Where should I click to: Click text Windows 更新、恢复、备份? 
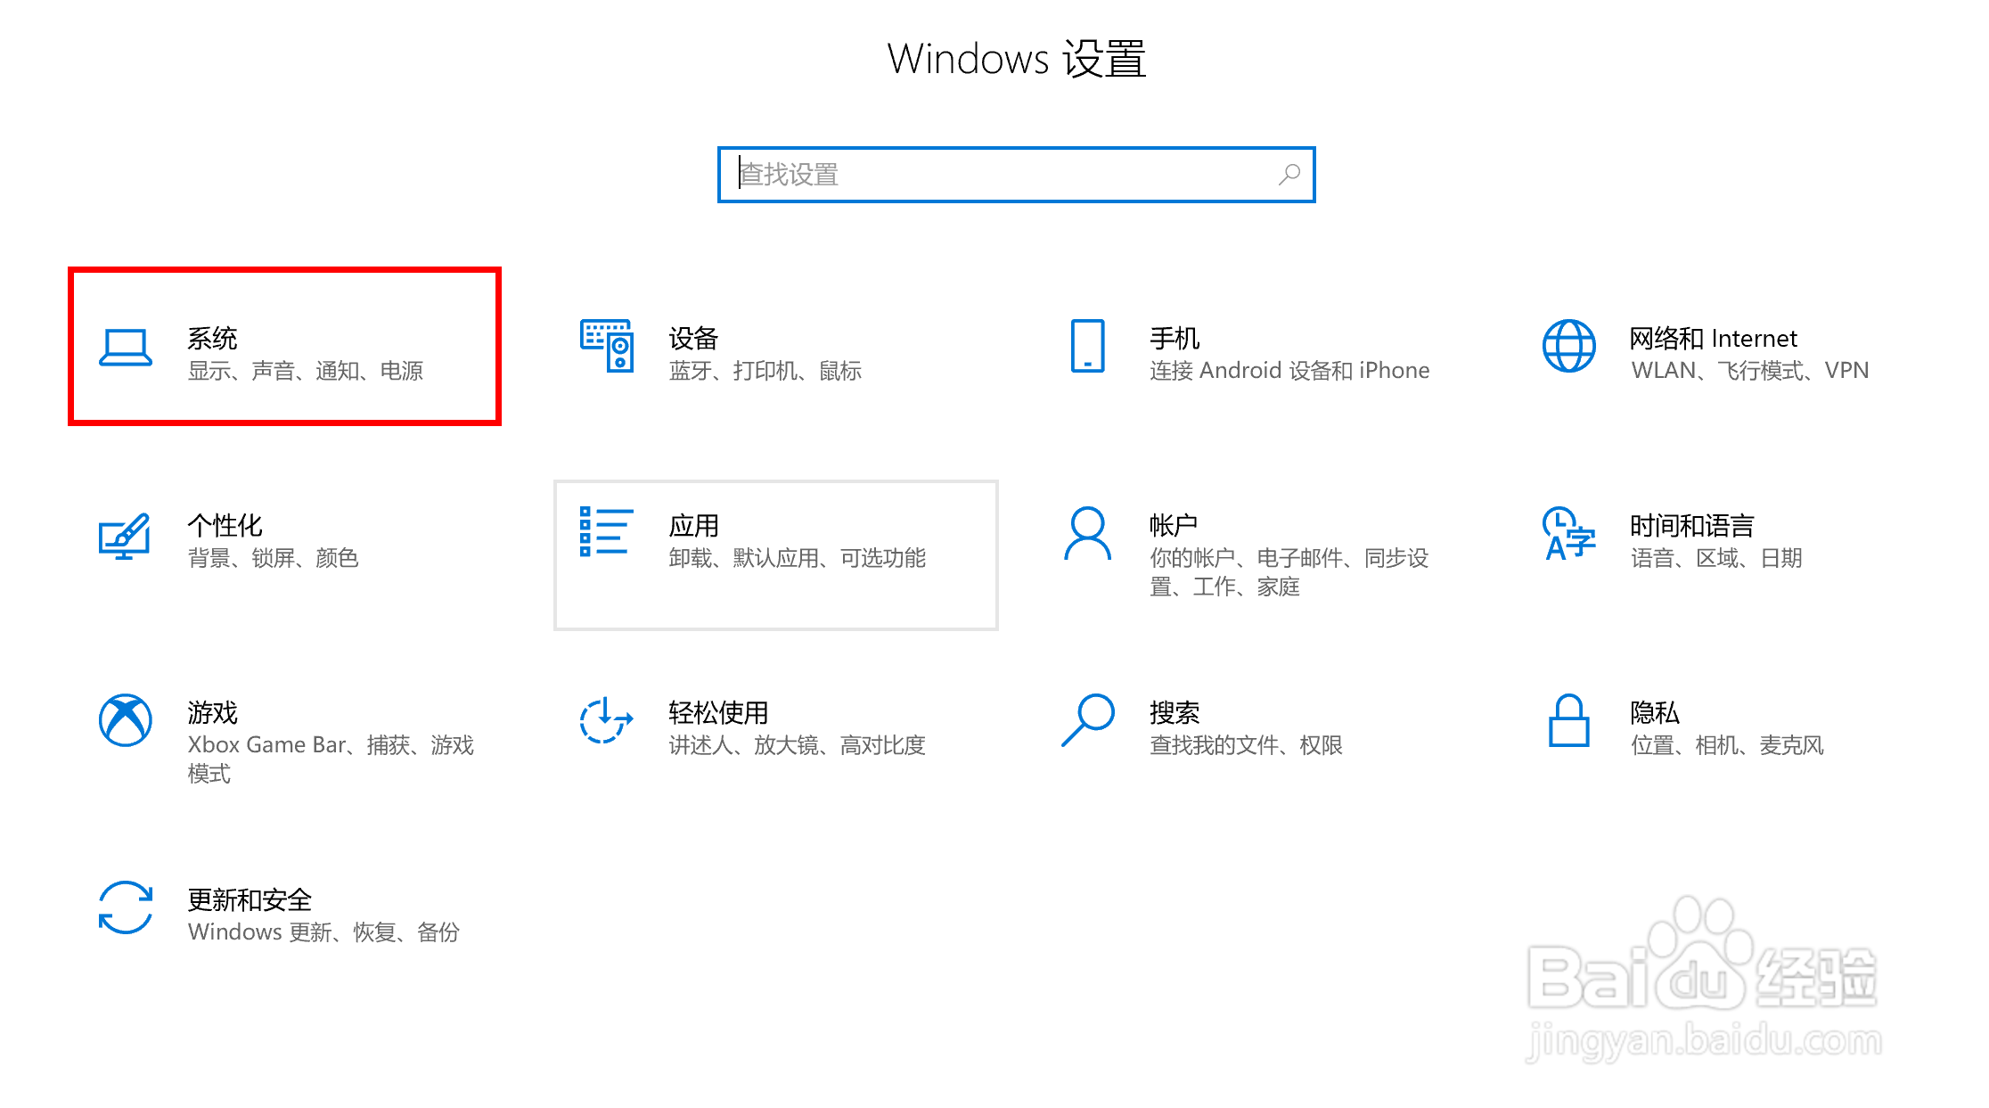pos(323,932)
